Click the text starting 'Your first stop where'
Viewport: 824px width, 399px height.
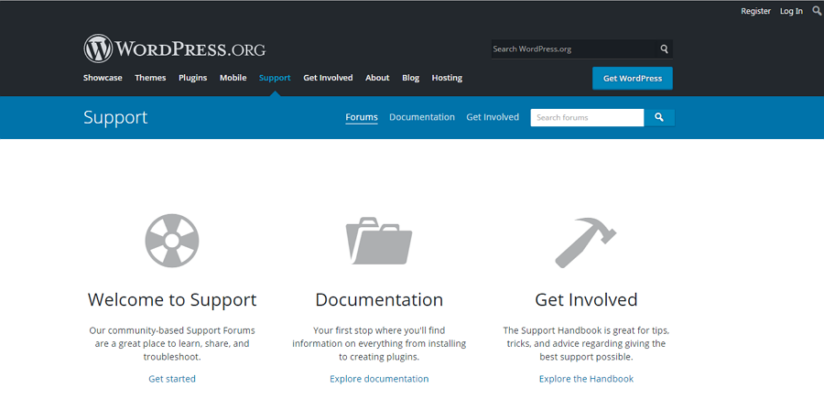click(379, 344)
